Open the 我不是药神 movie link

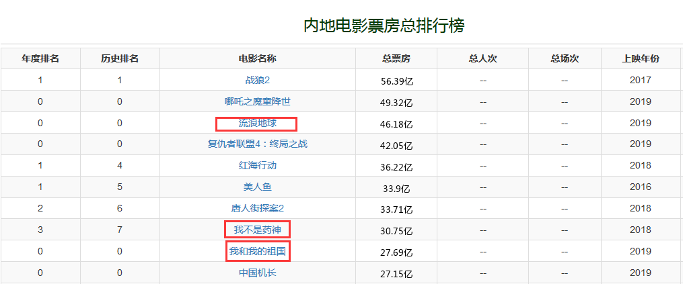258,230
